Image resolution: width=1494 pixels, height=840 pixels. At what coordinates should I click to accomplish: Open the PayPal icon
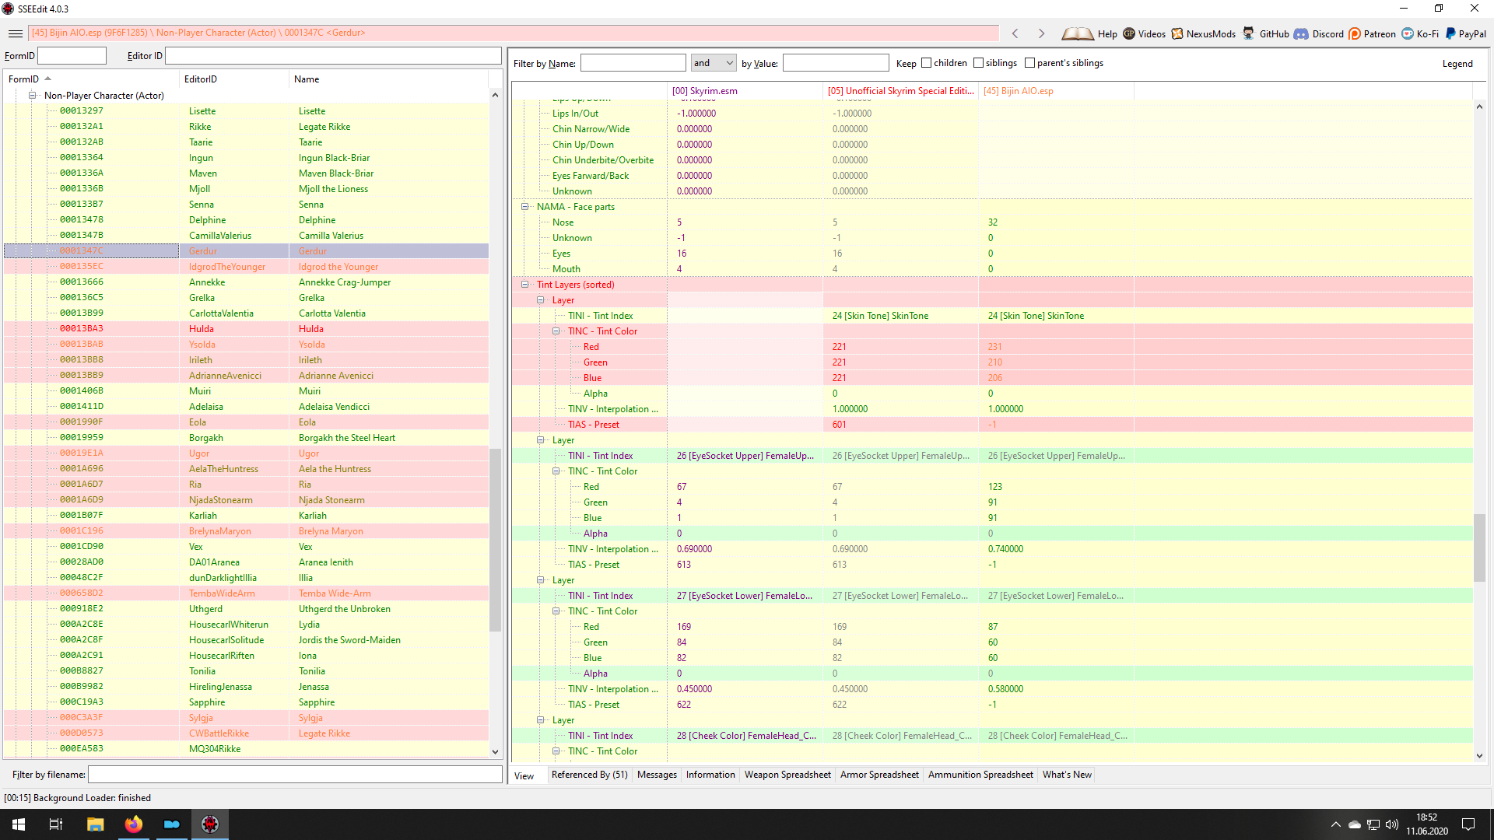pyautogui.click(x=1450, y=33)
